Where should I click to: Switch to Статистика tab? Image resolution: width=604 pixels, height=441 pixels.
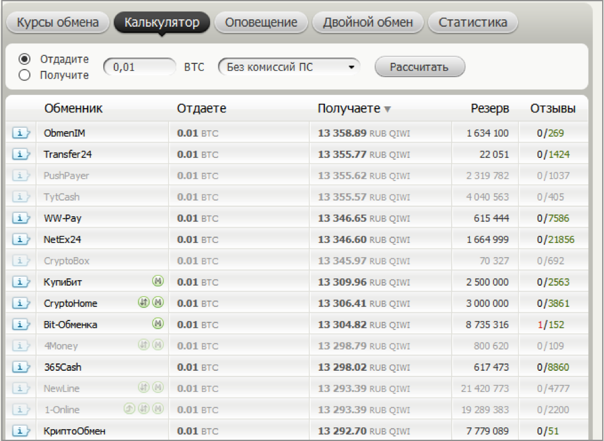473,22
